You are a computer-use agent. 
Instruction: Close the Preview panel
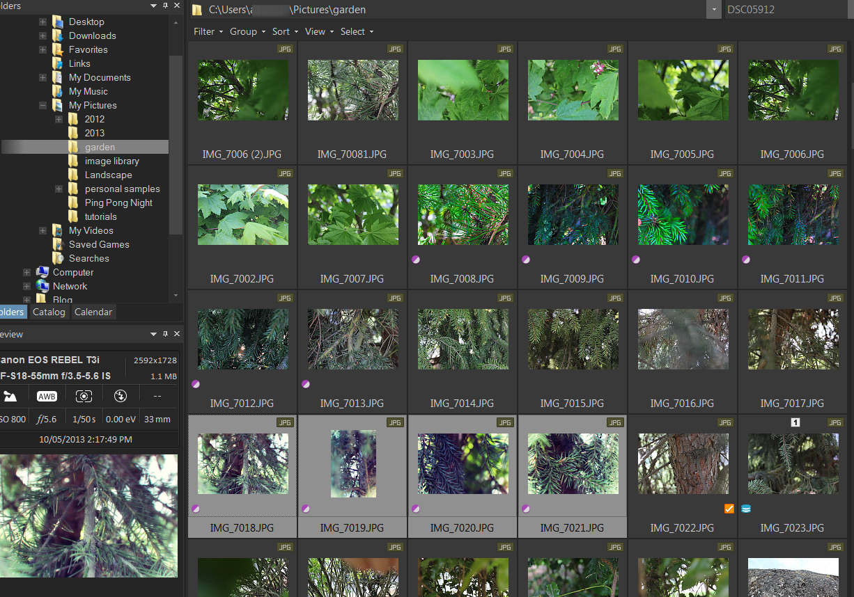177,334
